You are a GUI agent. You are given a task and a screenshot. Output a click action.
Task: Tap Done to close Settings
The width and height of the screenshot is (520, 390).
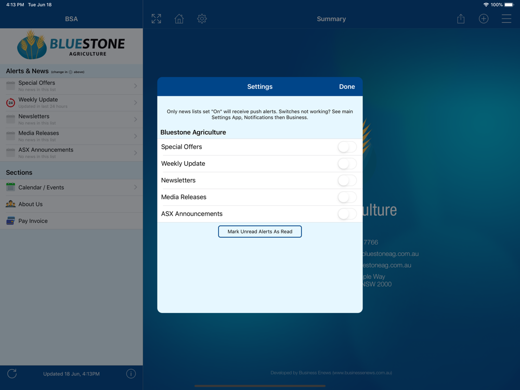pyautogui.click(x=347, y=86)
